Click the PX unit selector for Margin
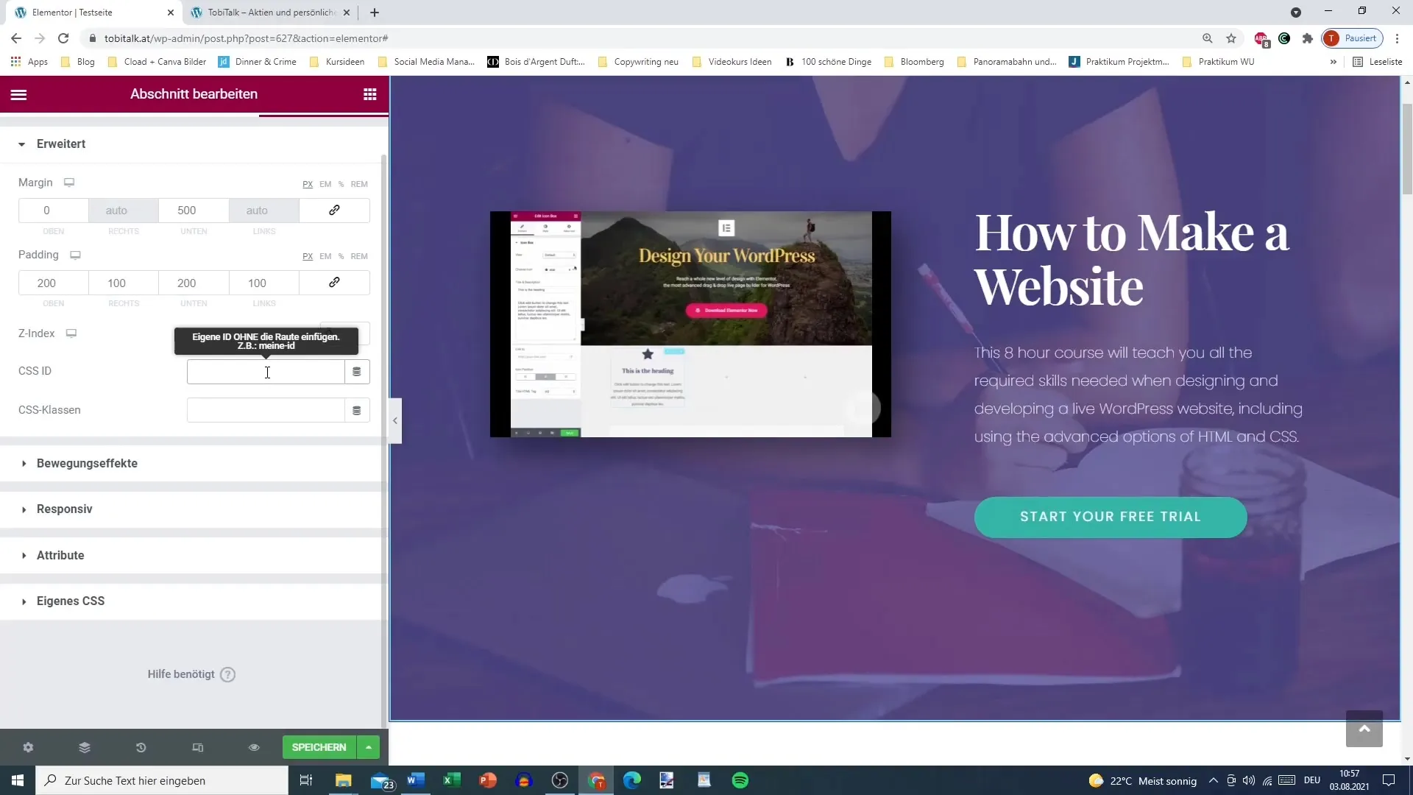The image size is (1413, 795). [x=308, y=183]
